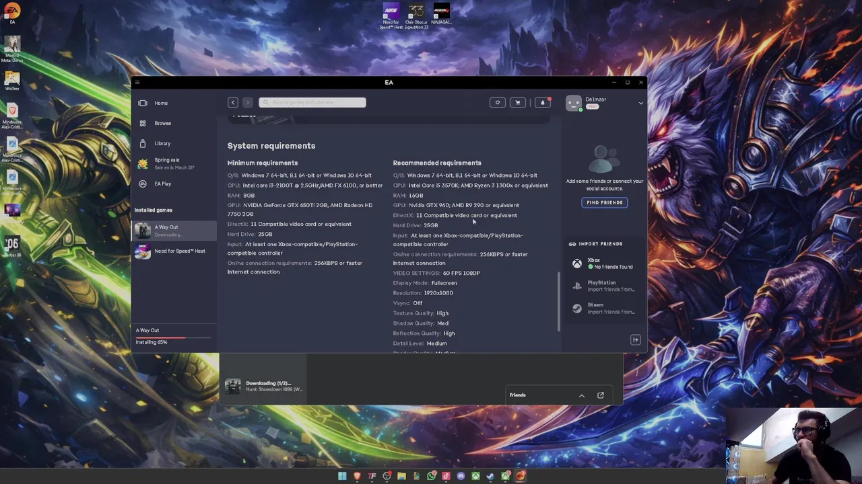Image resolution: width=862 pixels, height=484 pixels.
Task: Click the IMPORT FRIENDS heading
Action: click(x=601, y=244)
